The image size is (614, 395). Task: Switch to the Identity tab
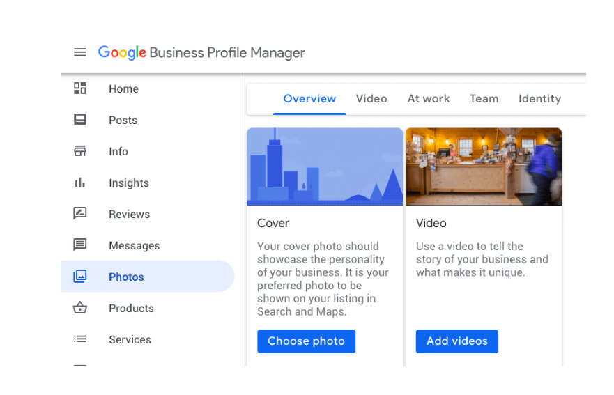click(539, 99)
